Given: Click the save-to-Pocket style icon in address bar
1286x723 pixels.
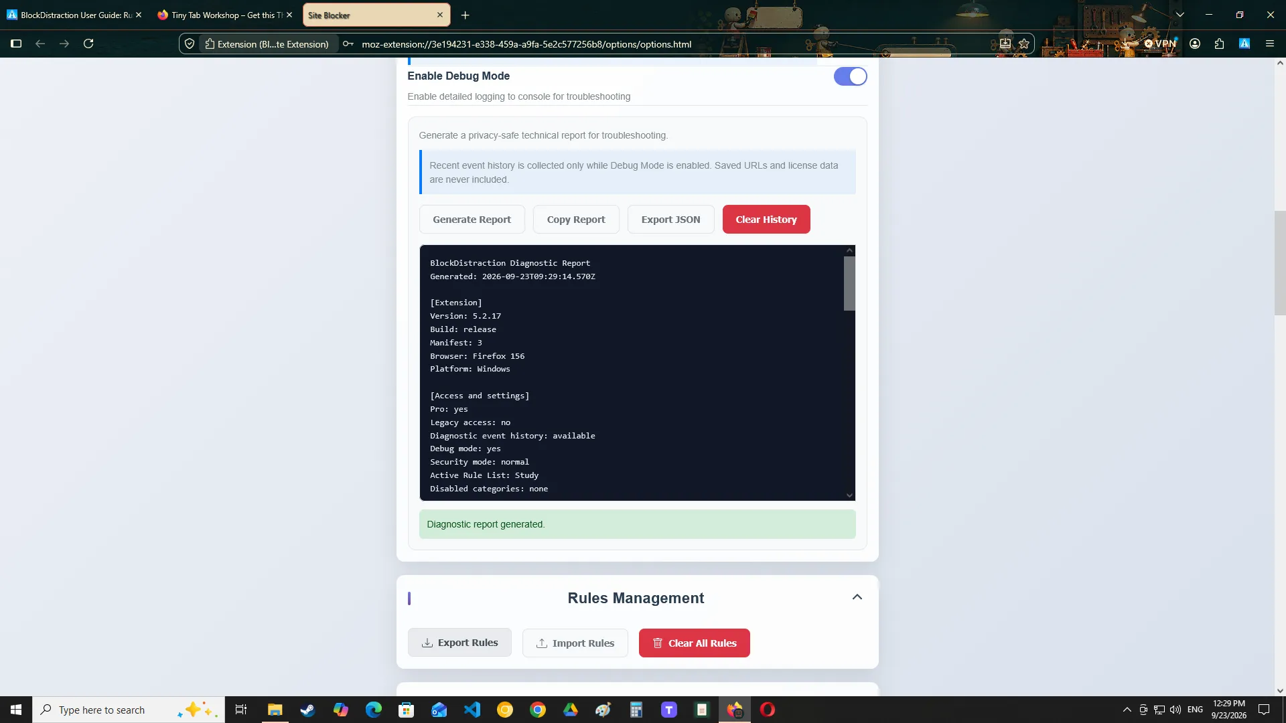Looking at the screenshot, I should [1005, 44].
